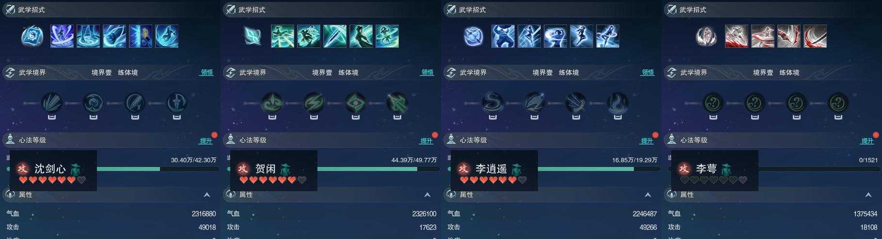Click the 领悟 link in 沈剑心's panel
The height and width of the screenshot is (239, 882).
coord(207,72)
